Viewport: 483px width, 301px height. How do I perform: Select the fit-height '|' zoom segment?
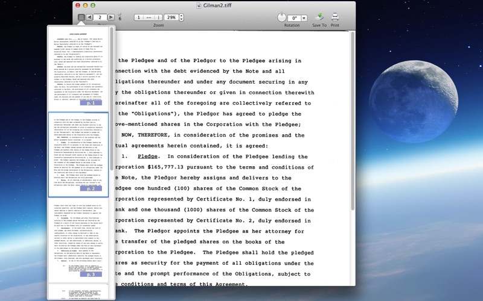pyautogui.click(x=158, y=17)
